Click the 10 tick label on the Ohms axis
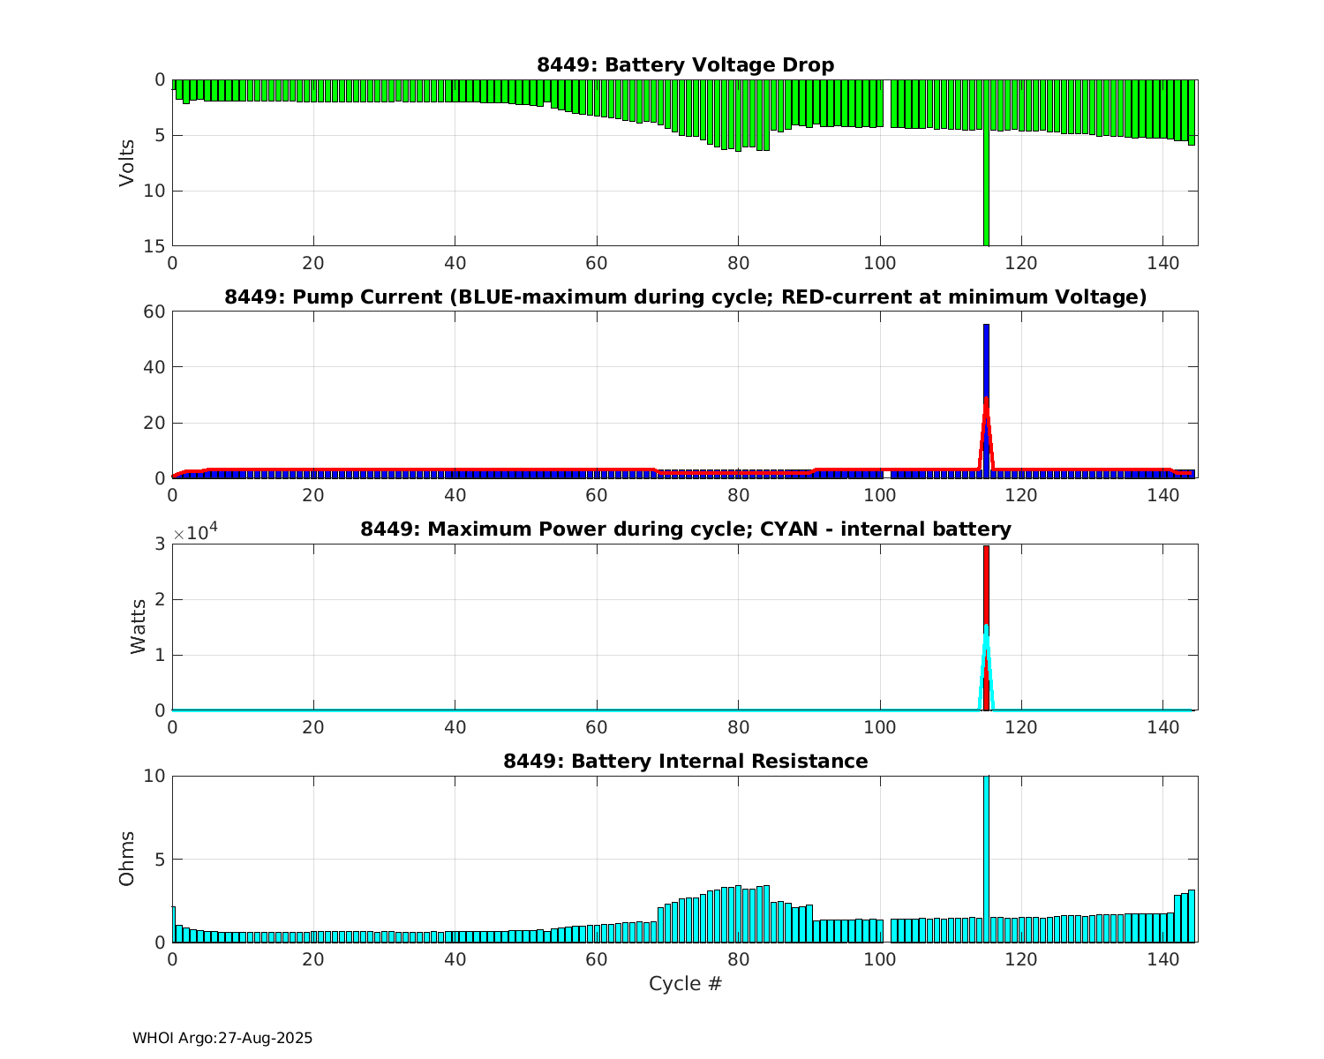The height and width of the screenshot is (1059, 1324). [155, 776]
